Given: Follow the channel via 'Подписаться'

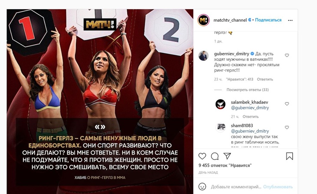Looking at the screenshot, I should click(268, 20).
